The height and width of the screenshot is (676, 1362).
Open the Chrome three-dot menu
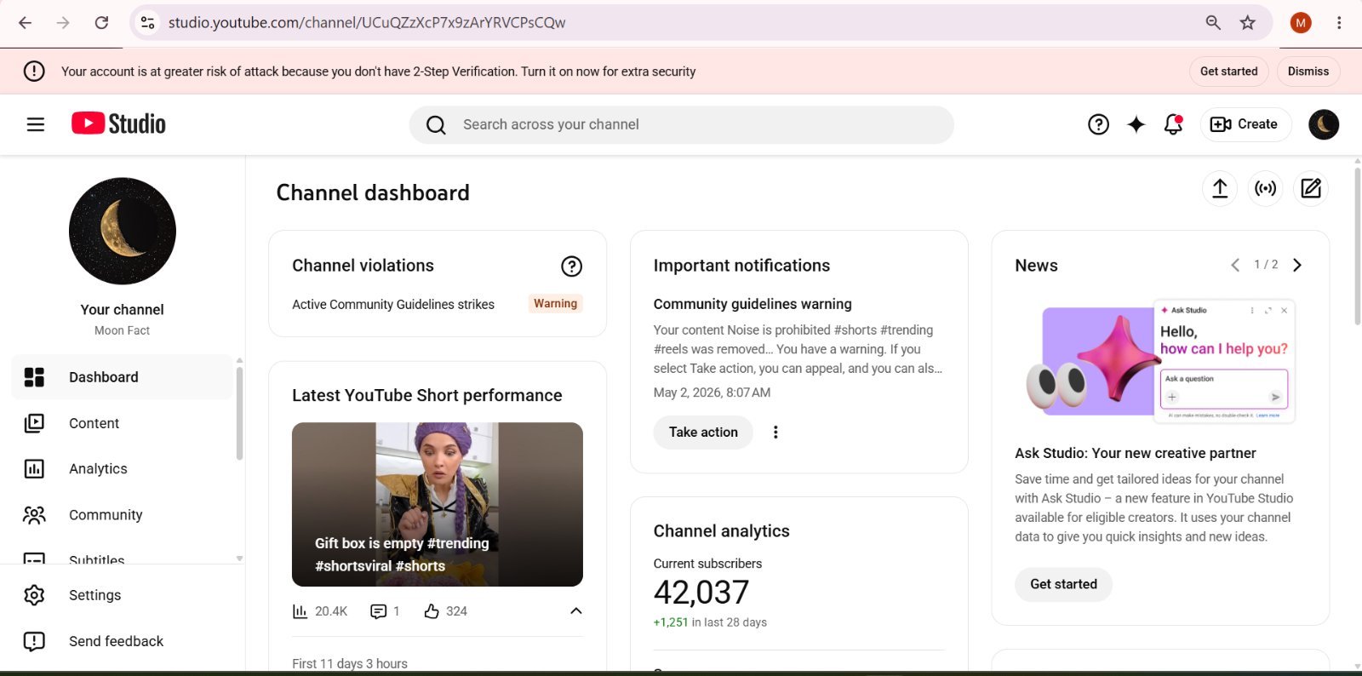(1339, 23)
